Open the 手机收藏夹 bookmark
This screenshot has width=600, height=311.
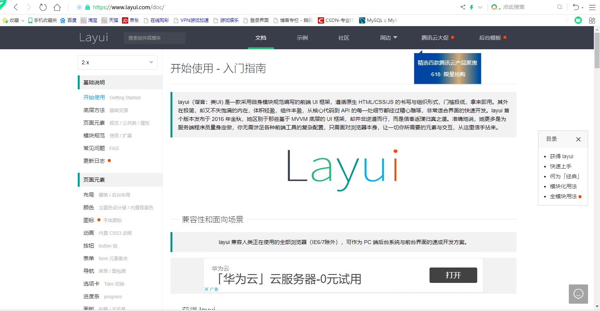click(42, 20)
